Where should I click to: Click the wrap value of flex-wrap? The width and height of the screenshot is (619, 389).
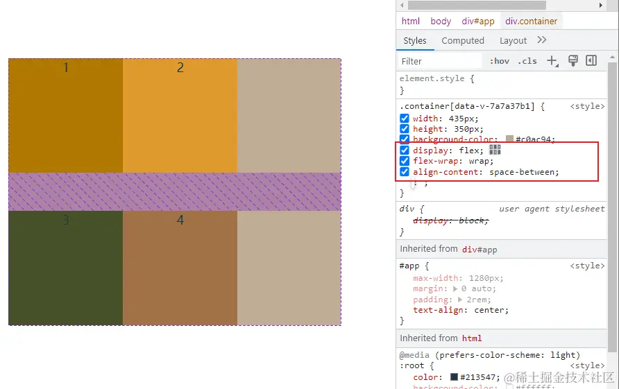tap(479, 161)
